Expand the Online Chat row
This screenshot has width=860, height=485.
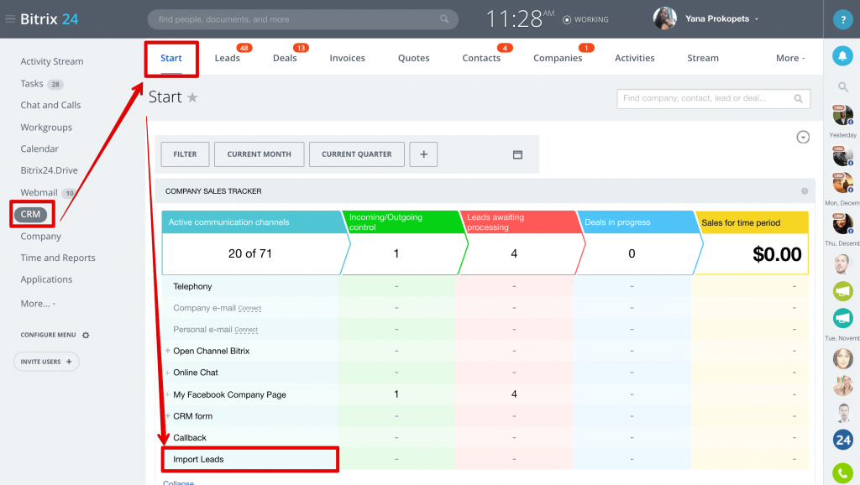coord(167,373)
